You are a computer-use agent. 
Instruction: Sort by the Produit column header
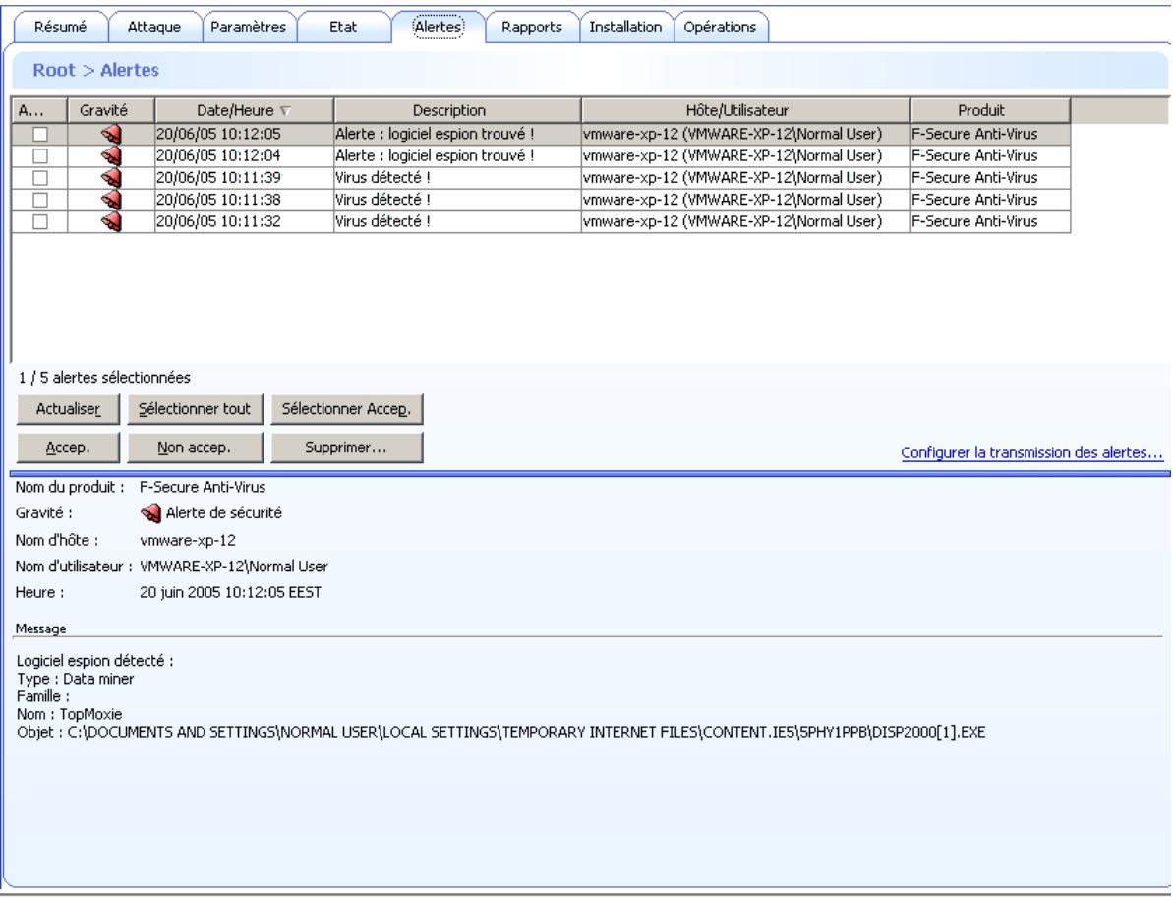[990, 111]
